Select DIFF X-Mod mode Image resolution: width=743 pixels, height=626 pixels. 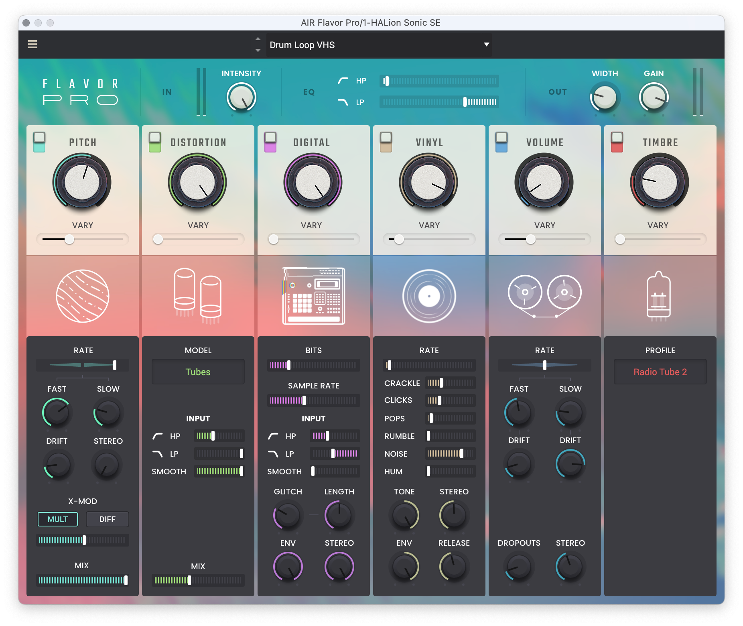pos(108,519)
